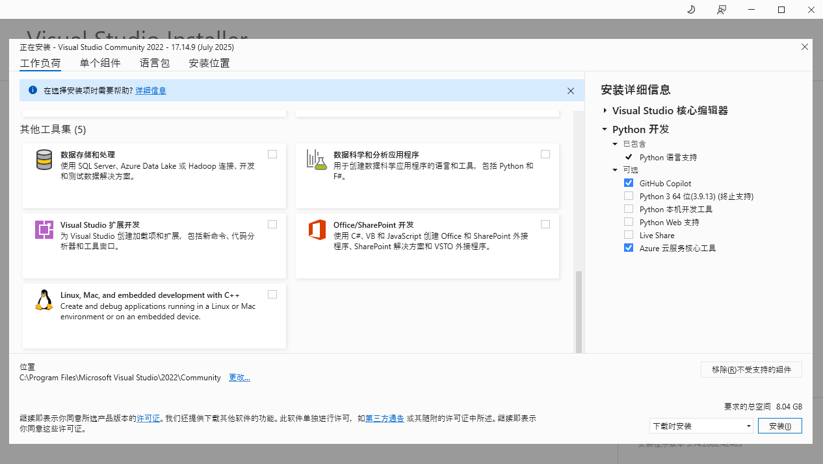Click the orange Office/SharePoint 开发 icon
The height and width of the screenshot is (464, 823).
[317, 230]
